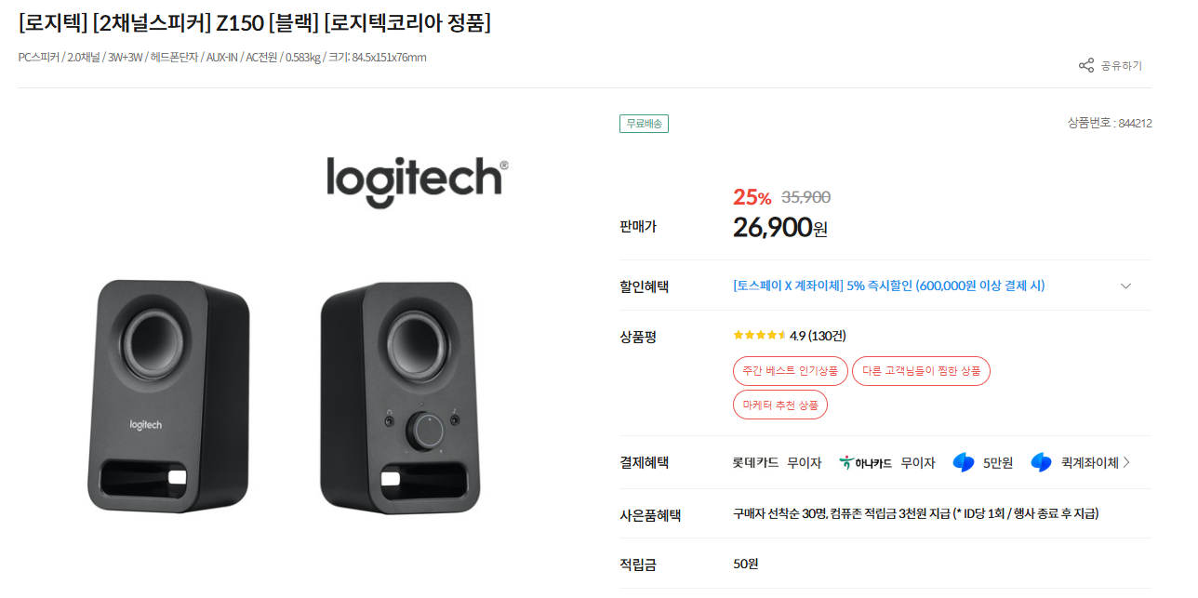Open the 주간 베스트 인기상품 tag
Screen dimensions: 1198x598
click(790, 371)
